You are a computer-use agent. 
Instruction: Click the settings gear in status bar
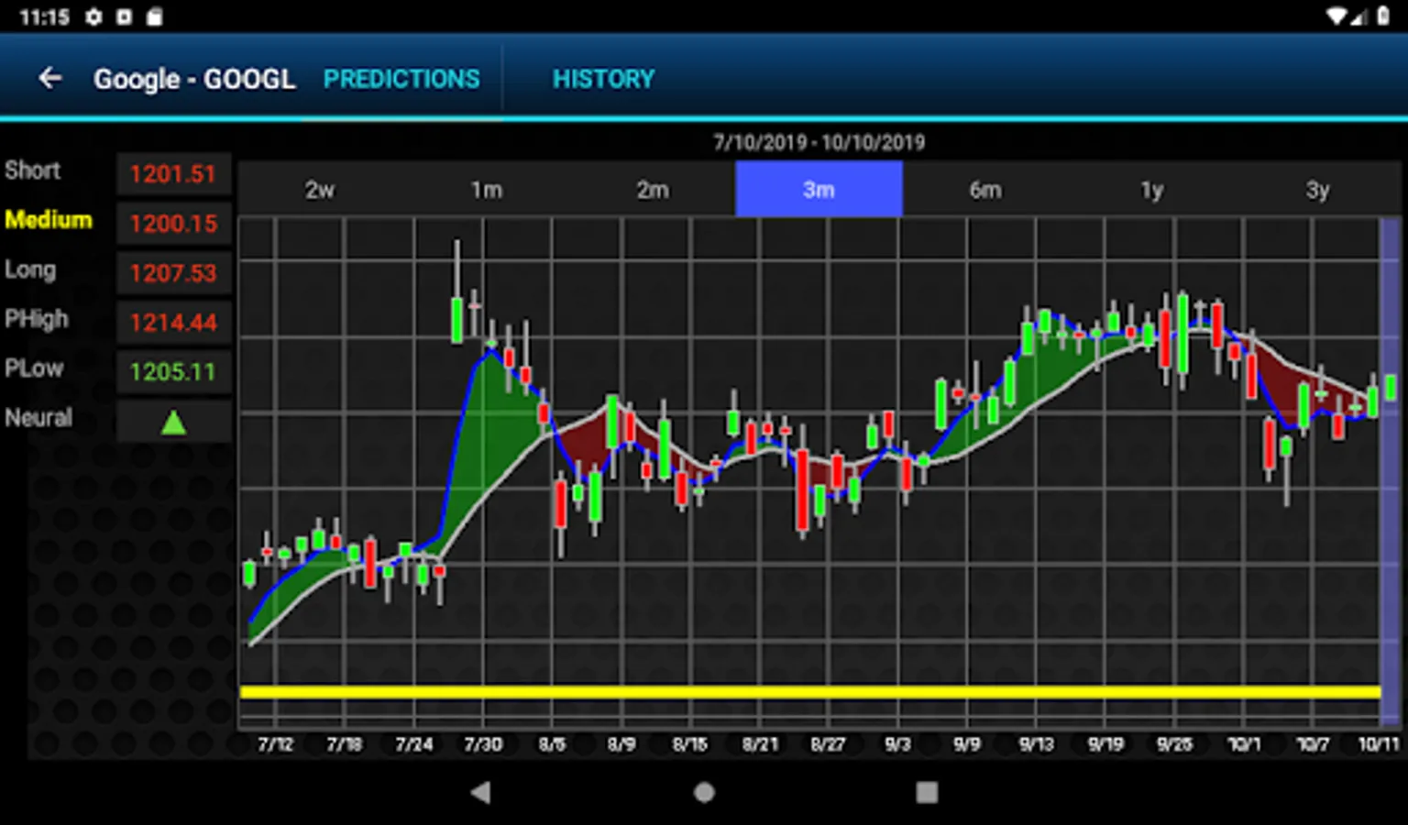[93, 16]
